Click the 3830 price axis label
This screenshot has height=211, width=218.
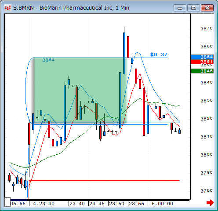(x=207, y=101)
